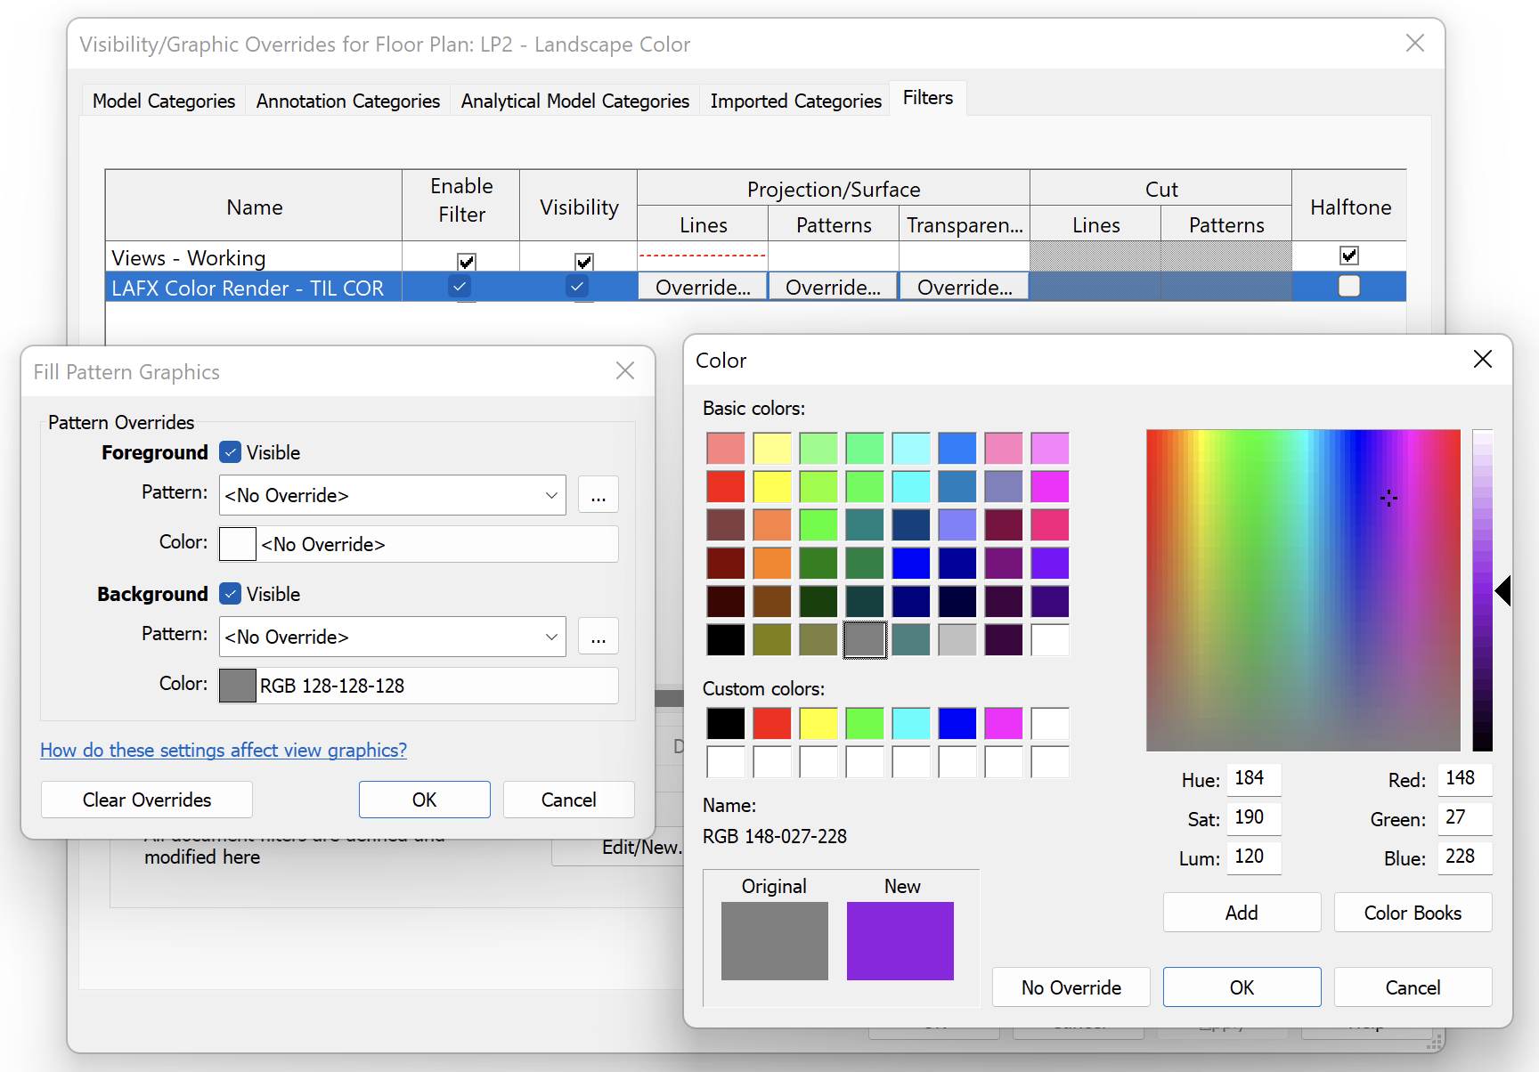1539x1072 pixels.
Task: Close the Fill Pattern Graphics dialog
Action: coord(625,371)
